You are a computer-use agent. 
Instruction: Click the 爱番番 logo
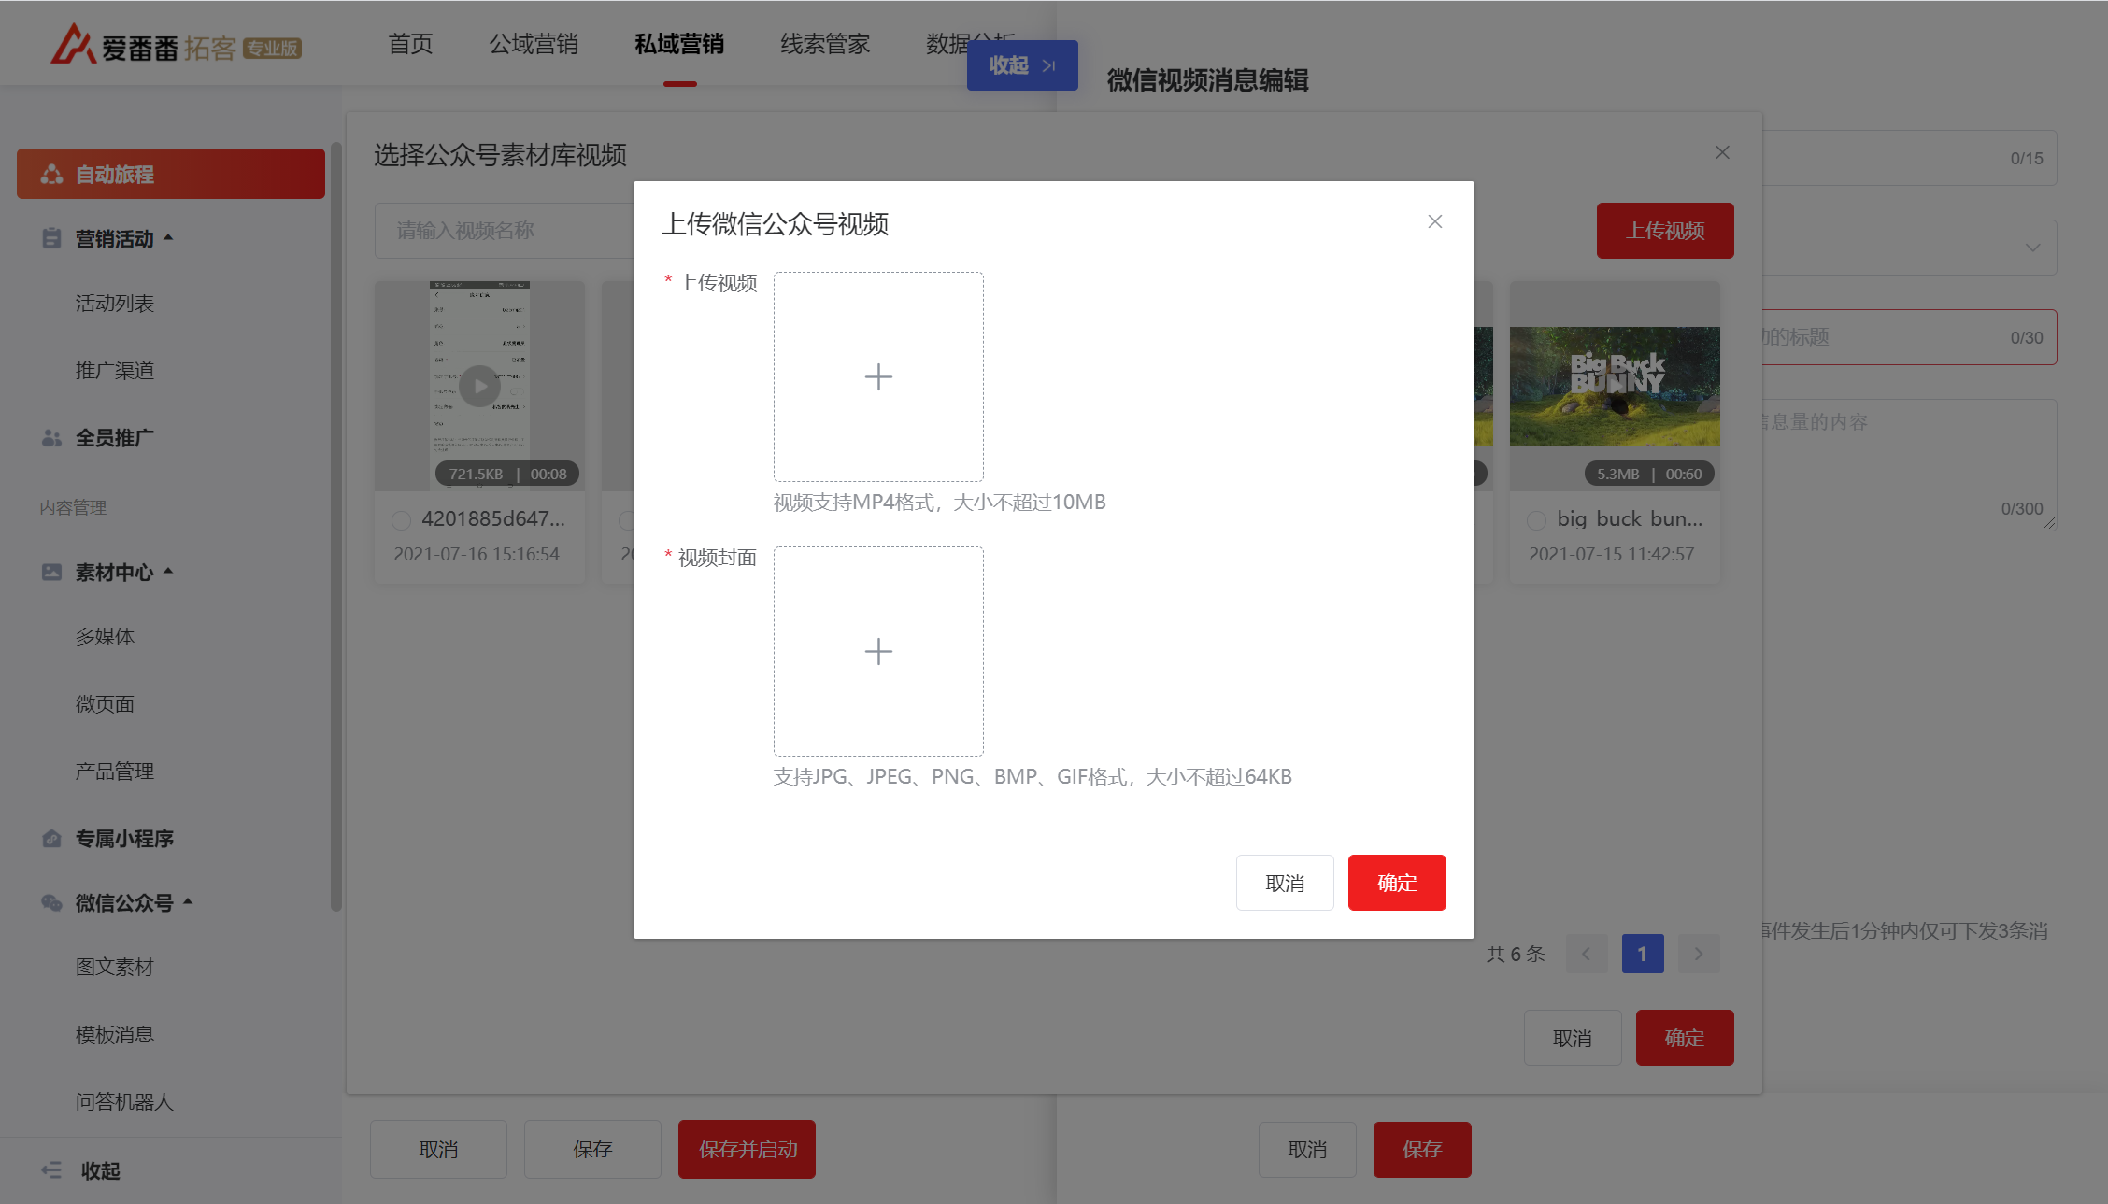click(x=176, y=45)
